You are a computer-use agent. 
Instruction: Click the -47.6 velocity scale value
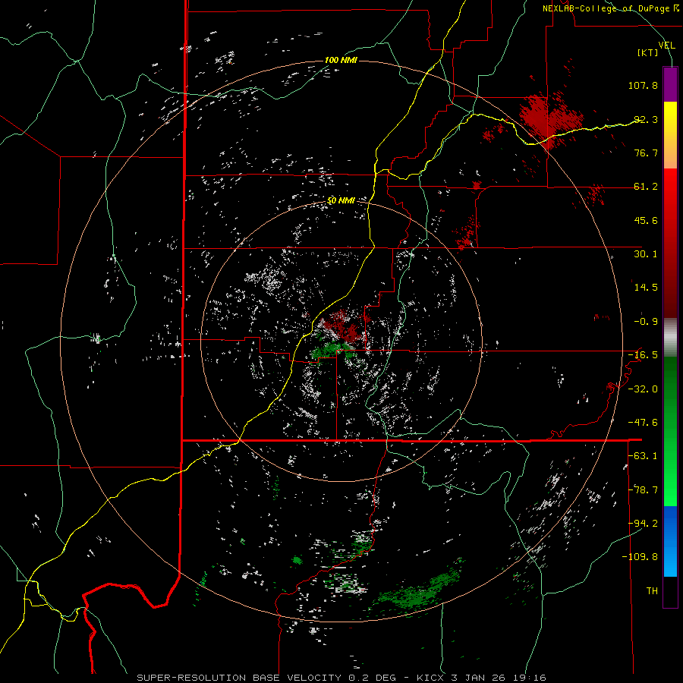(643, 423)
